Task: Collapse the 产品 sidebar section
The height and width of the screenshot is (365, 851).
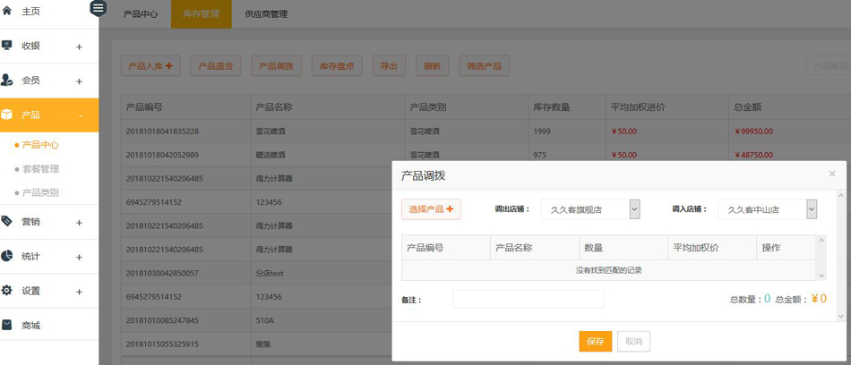Action: (80, 115)
